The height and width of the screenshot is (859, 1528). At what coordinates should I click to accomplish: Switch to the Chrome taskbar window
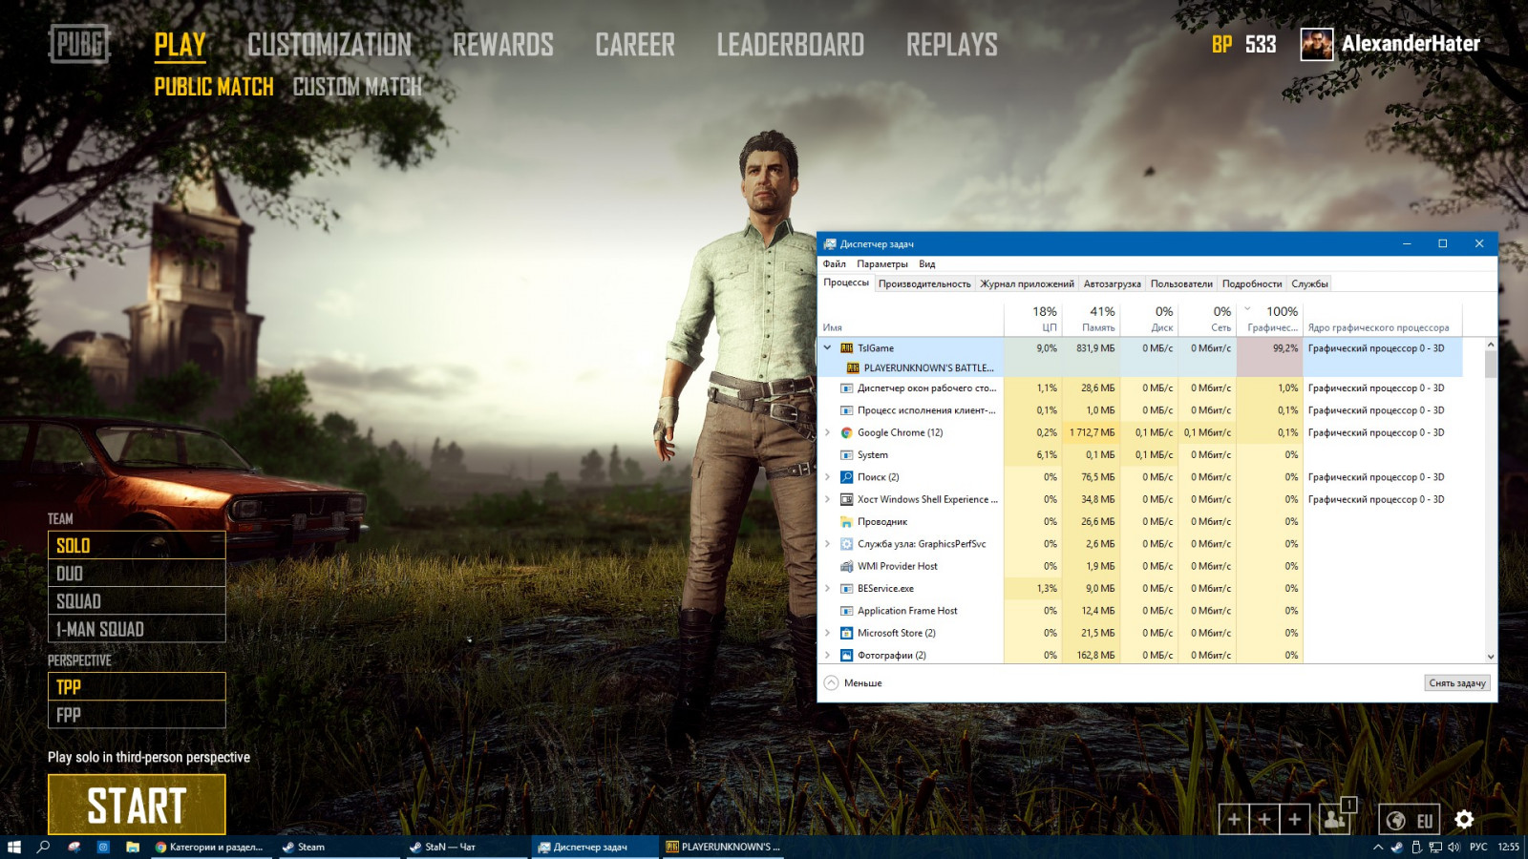[210, 847]
